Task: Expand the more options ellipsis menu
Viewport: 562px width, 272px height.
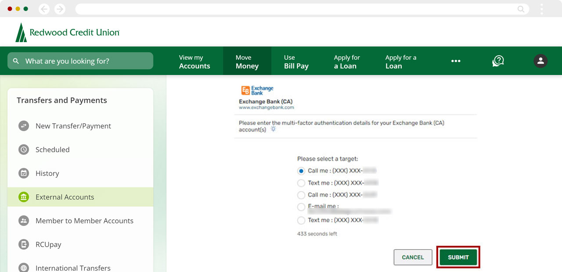Action: pyautogui.click(x=456, y=61)
